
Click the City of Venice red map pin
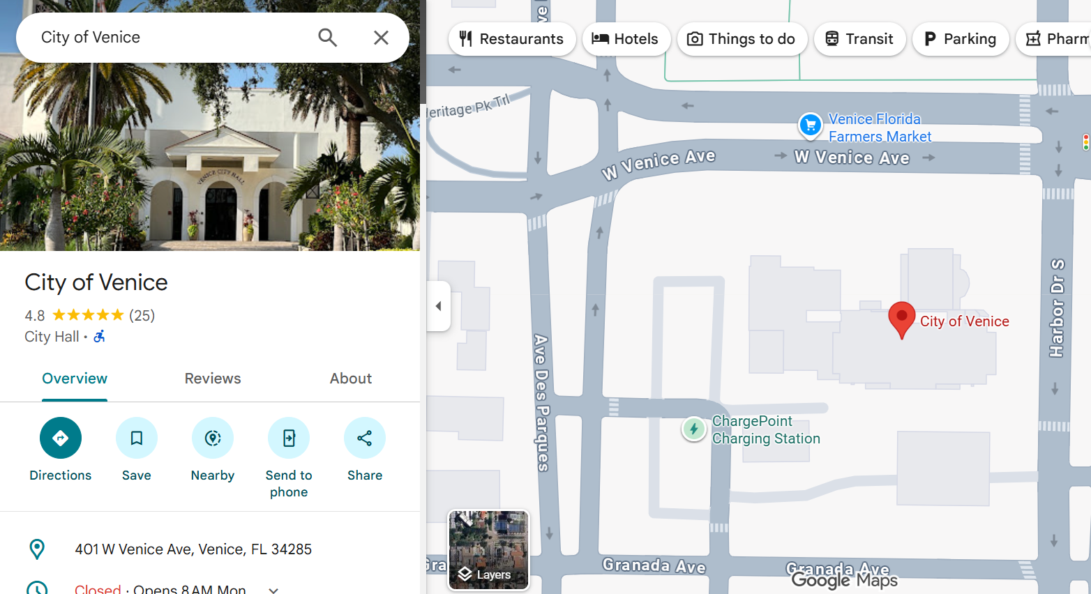pos(902,320)
